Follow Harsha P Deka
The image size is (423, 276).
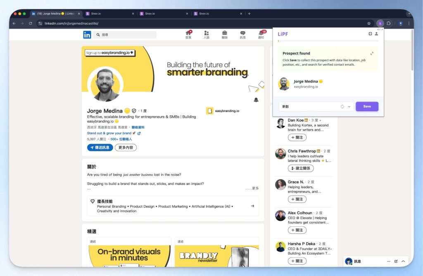click(x=297, y=261)
